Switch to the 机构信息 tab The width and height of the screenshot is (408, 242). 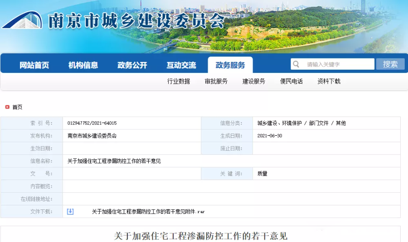(83, 65)
